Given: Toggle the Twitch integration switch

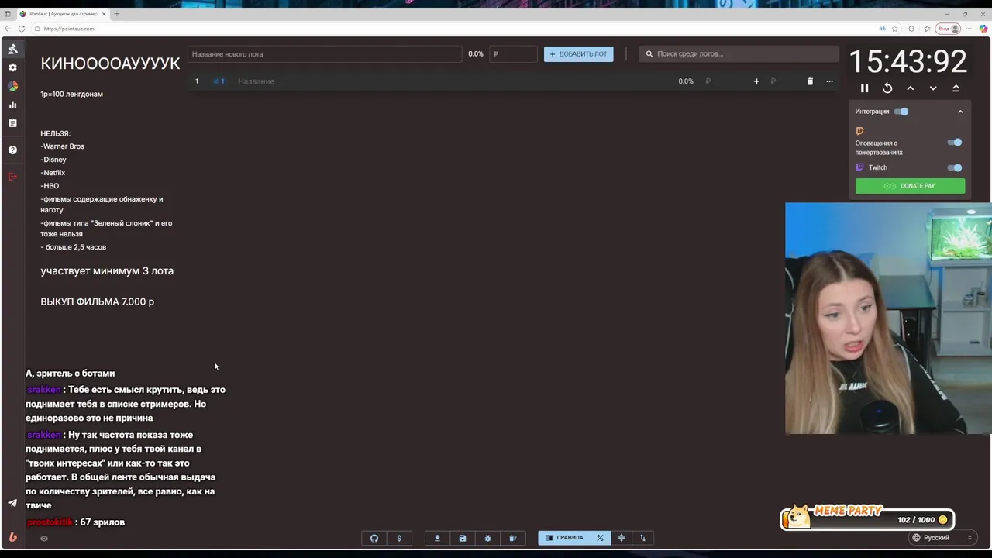Looking at the screenshot, I should click(955, 167).
